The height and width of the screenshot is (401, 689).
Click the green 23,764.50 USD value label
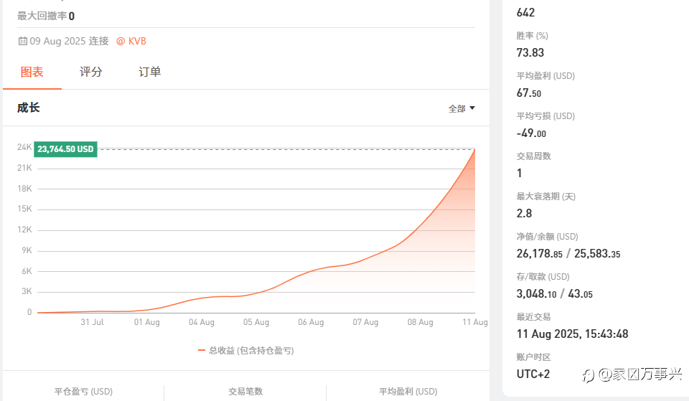pyautogui.click(x=65, y=149)
